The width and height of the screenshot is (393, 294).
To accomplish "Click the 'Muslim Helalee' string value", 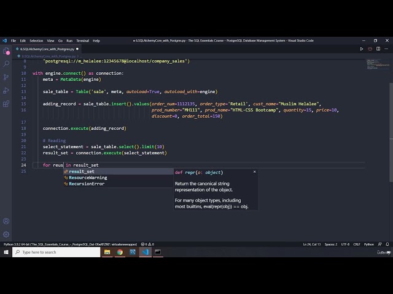I will pos(298,104).
